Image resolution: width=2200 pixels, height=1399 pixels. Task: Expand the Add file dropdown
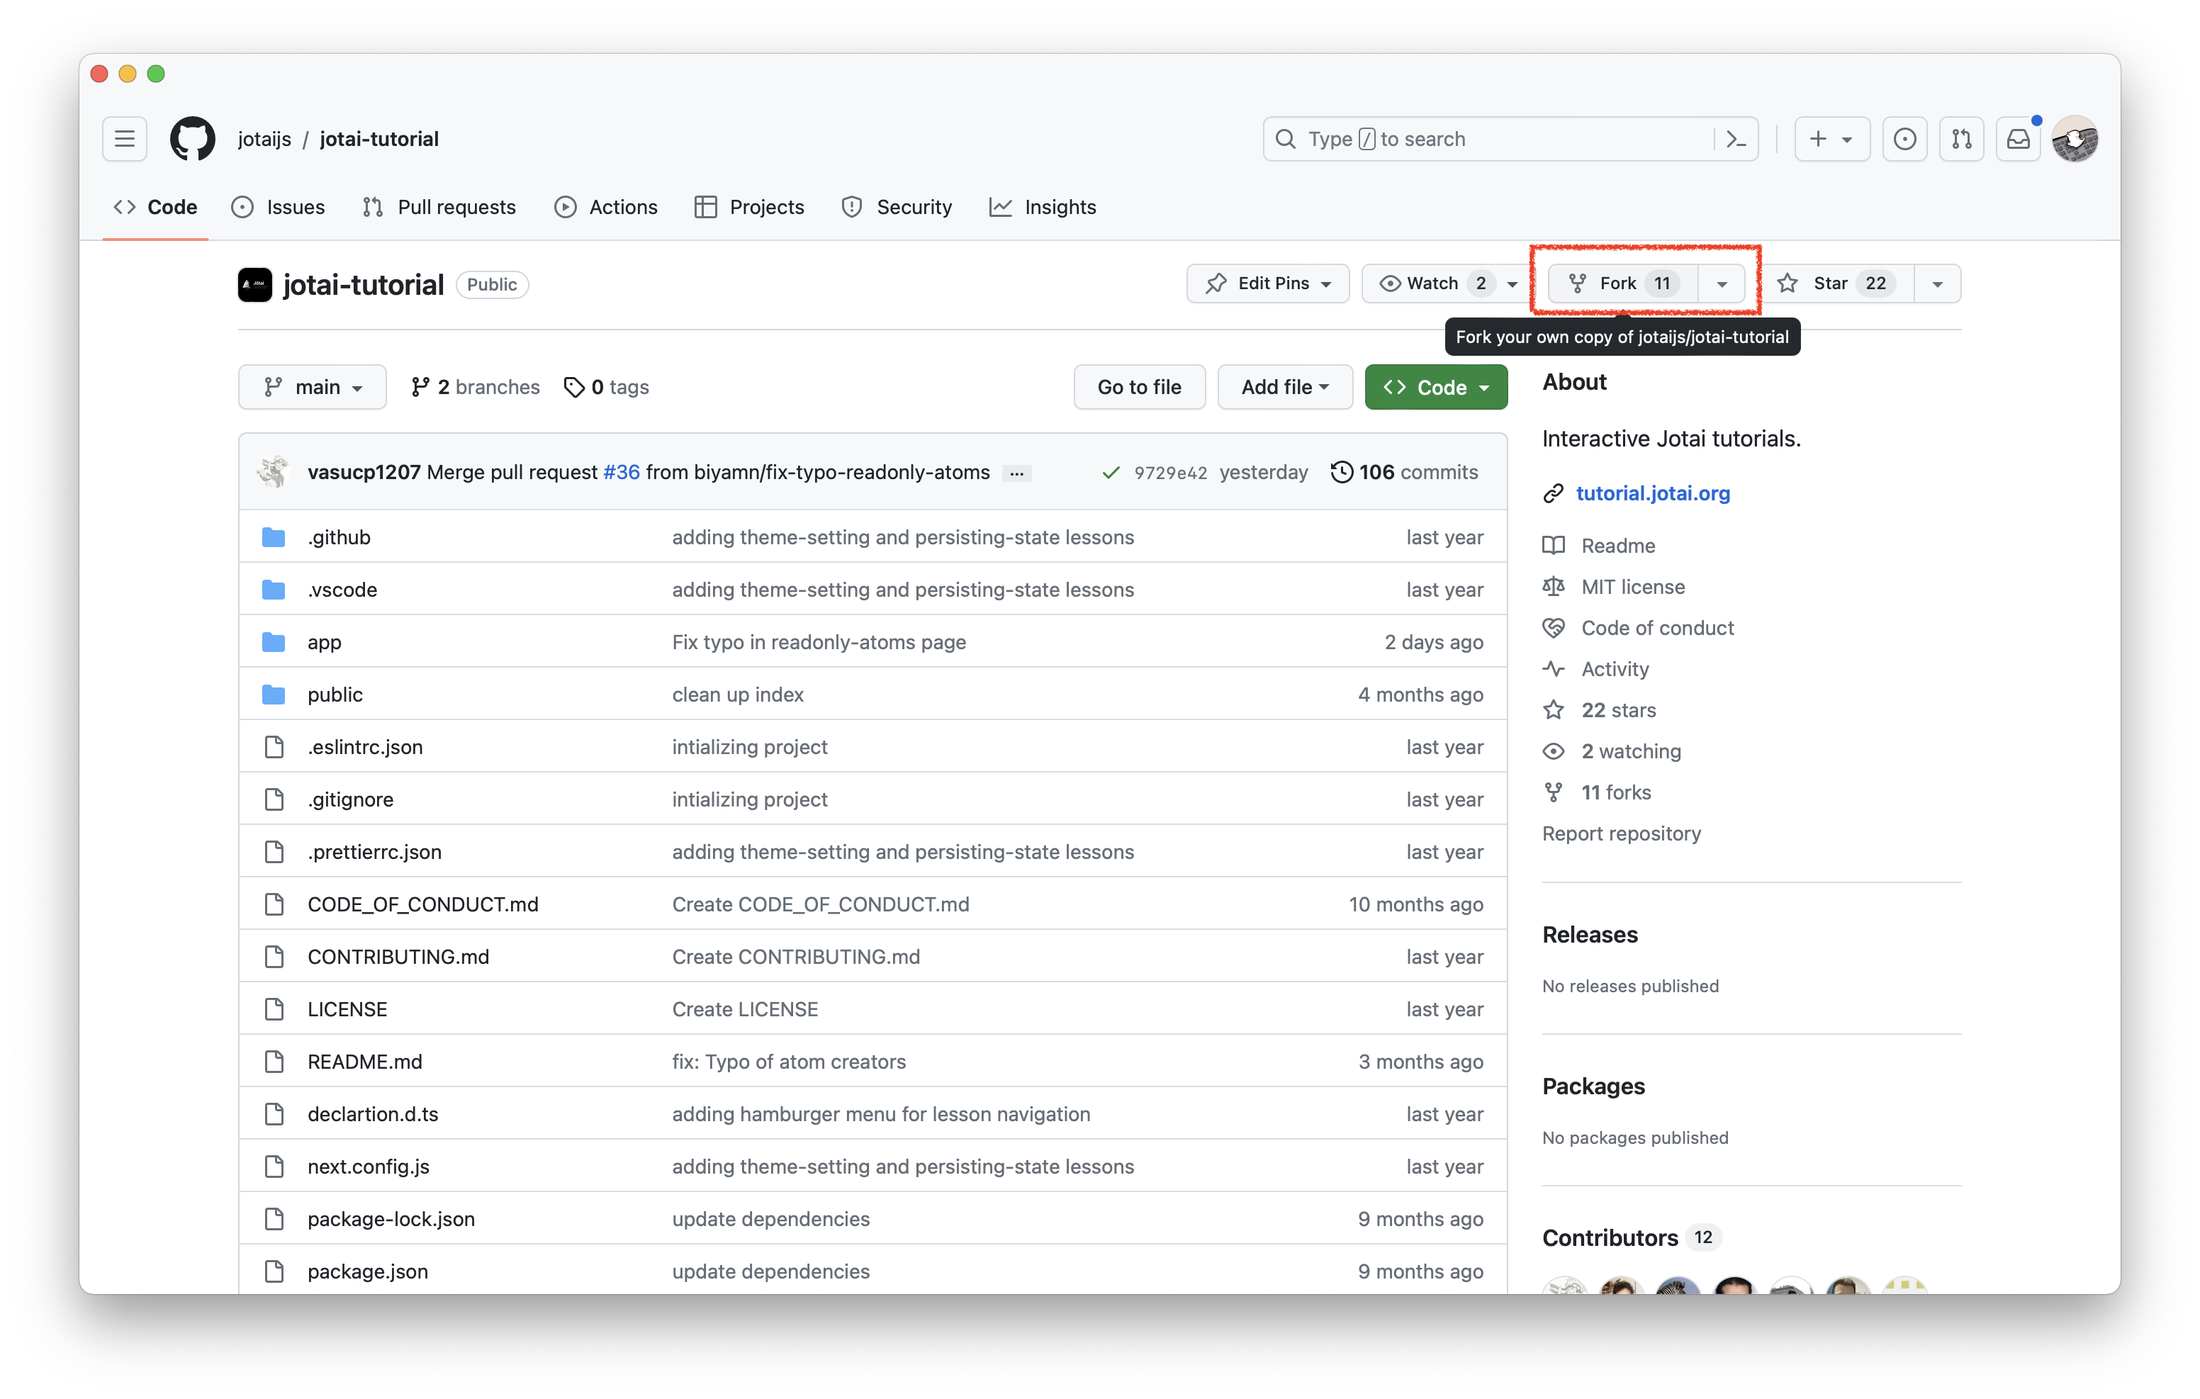[x=1284, y=388]
